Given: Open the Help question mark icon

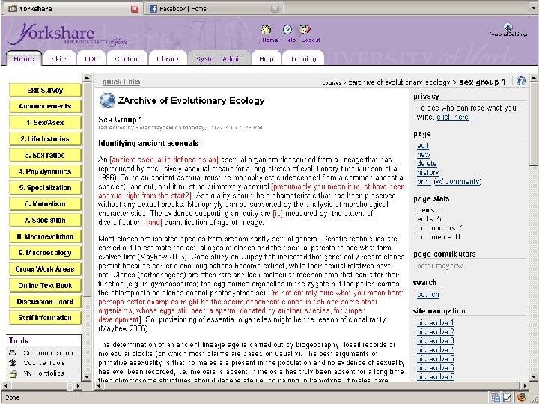Looking at the screenshot, I should [287, 30].
